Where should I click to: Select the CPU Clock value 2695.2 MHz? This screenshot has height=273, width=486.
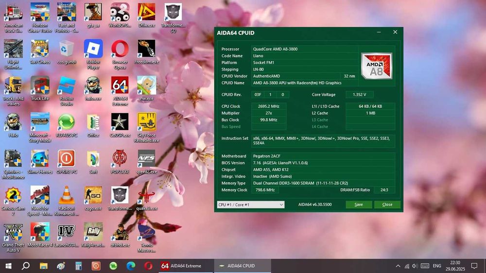[x=269, y=106]
